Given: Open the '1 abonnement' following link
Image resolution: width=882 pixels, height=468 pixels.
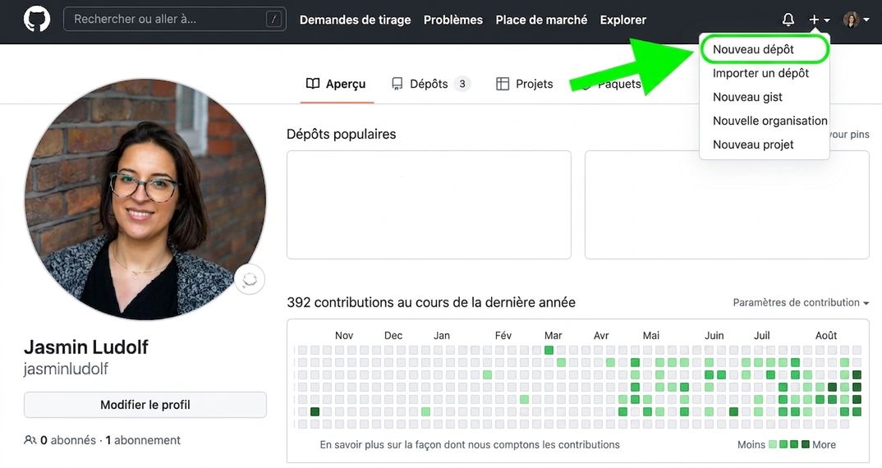Looking at the screenshot, I should 143,440.
